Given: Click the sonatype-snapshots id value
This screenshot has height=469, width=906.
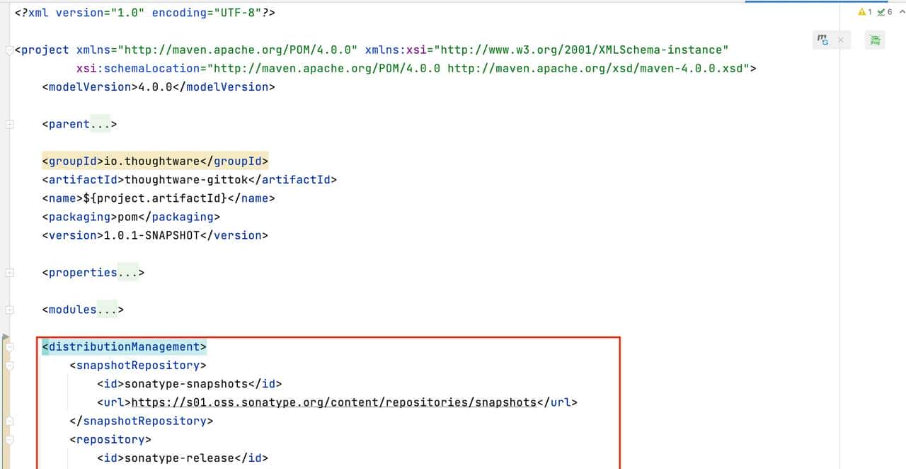Looking at the screenshot, I should pyautogui.click(x=186, y=384).
